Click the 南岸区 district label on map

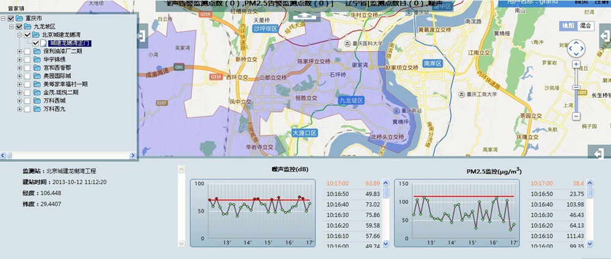(x=433, y=63)
